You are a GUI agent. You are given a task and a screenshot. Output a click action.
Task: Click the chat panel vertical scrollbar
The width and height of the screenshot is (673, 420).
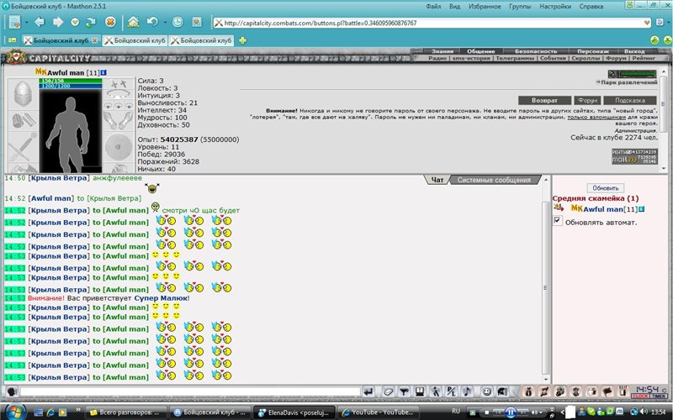tap(545, 278)
